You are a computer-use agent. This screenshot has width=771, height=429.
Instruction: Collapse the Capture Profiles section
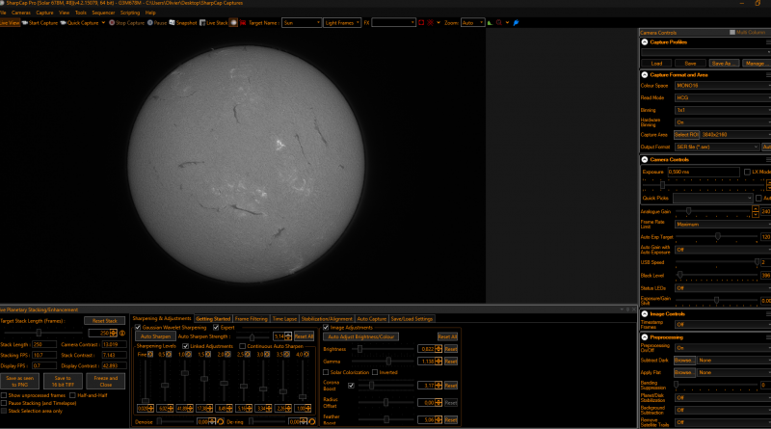(x=645, y=41)
